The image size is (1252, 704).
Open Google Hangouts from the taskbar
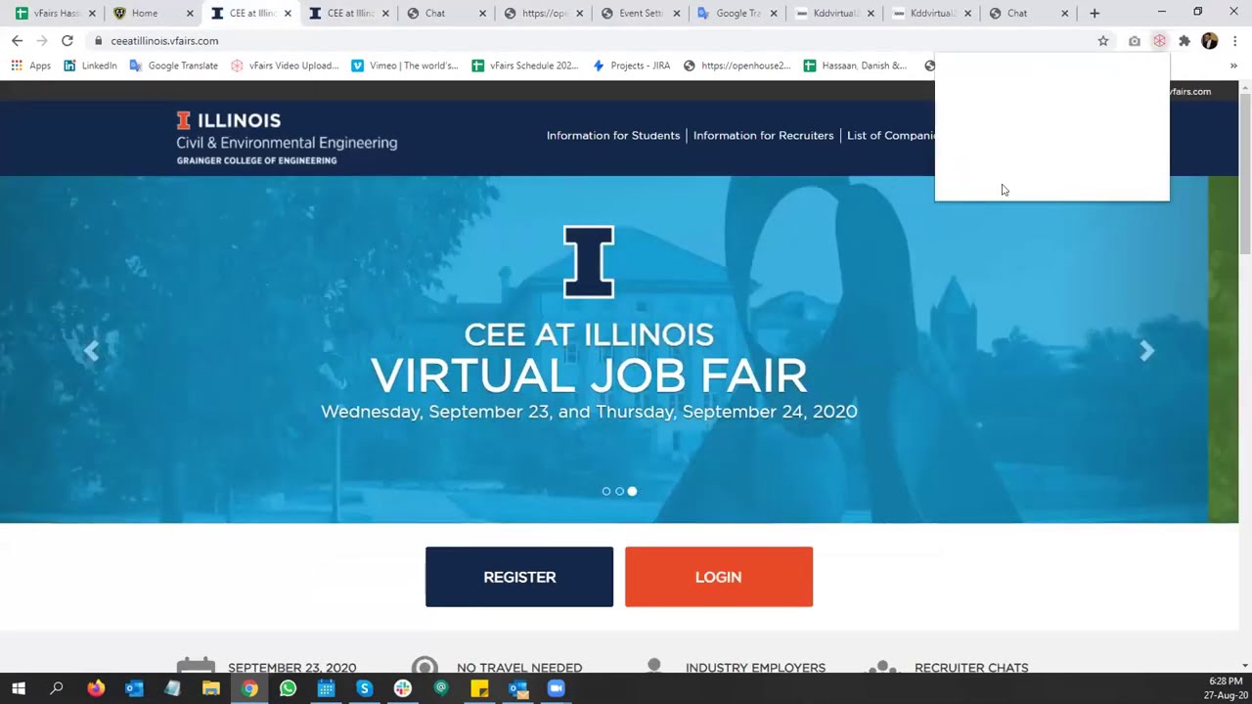[441, 688]
